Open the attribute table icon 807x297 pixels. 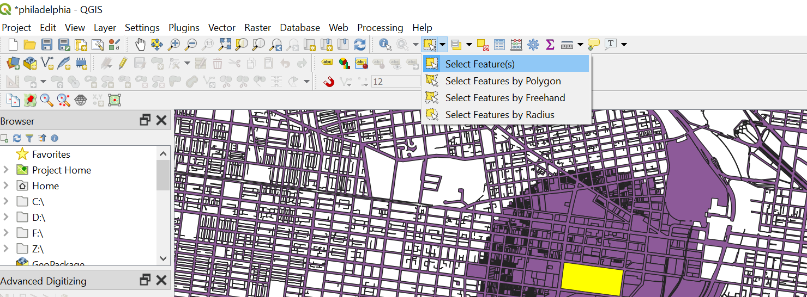coord(499,45)
